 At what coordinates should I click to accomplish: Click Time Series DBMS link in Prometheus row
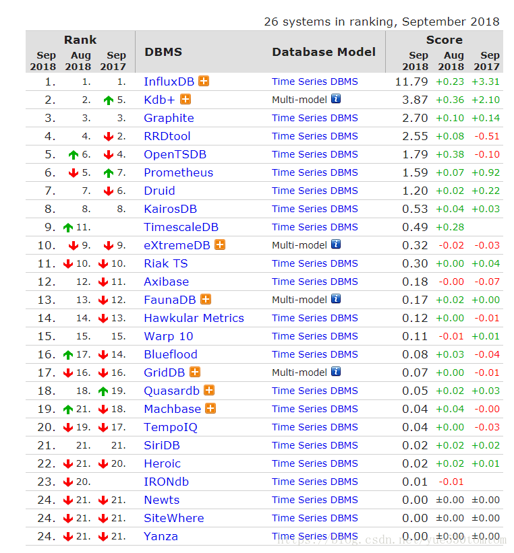click(x=315, y=172)
